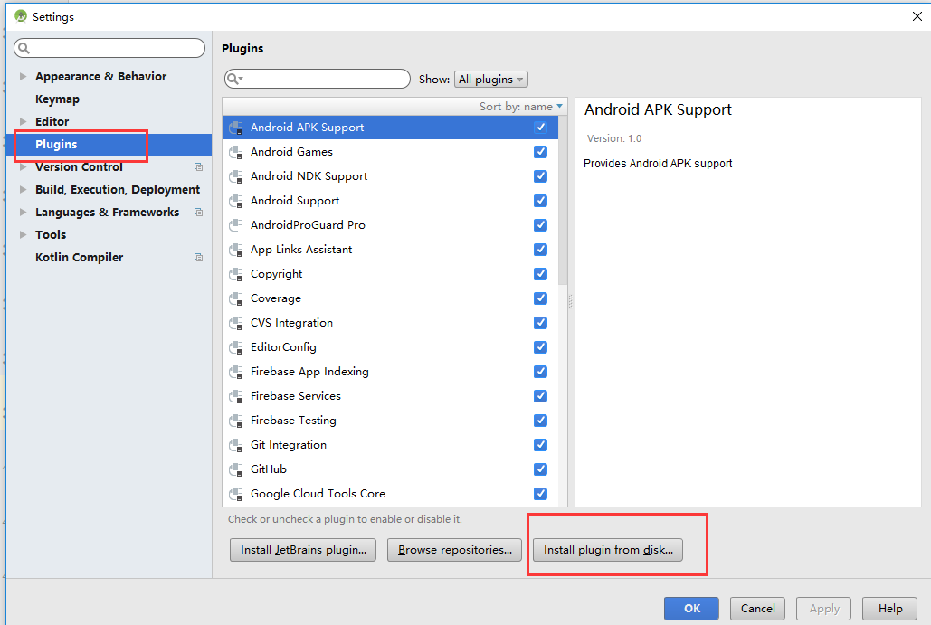
Task: Toggle the Coverage plugin checkbox
Action: 540,298
